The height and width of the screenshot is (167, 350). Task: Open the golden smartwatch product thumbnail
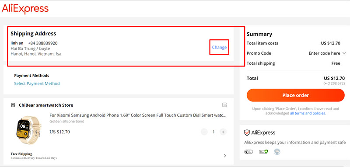pyautogui.click(x=28, y=130)
